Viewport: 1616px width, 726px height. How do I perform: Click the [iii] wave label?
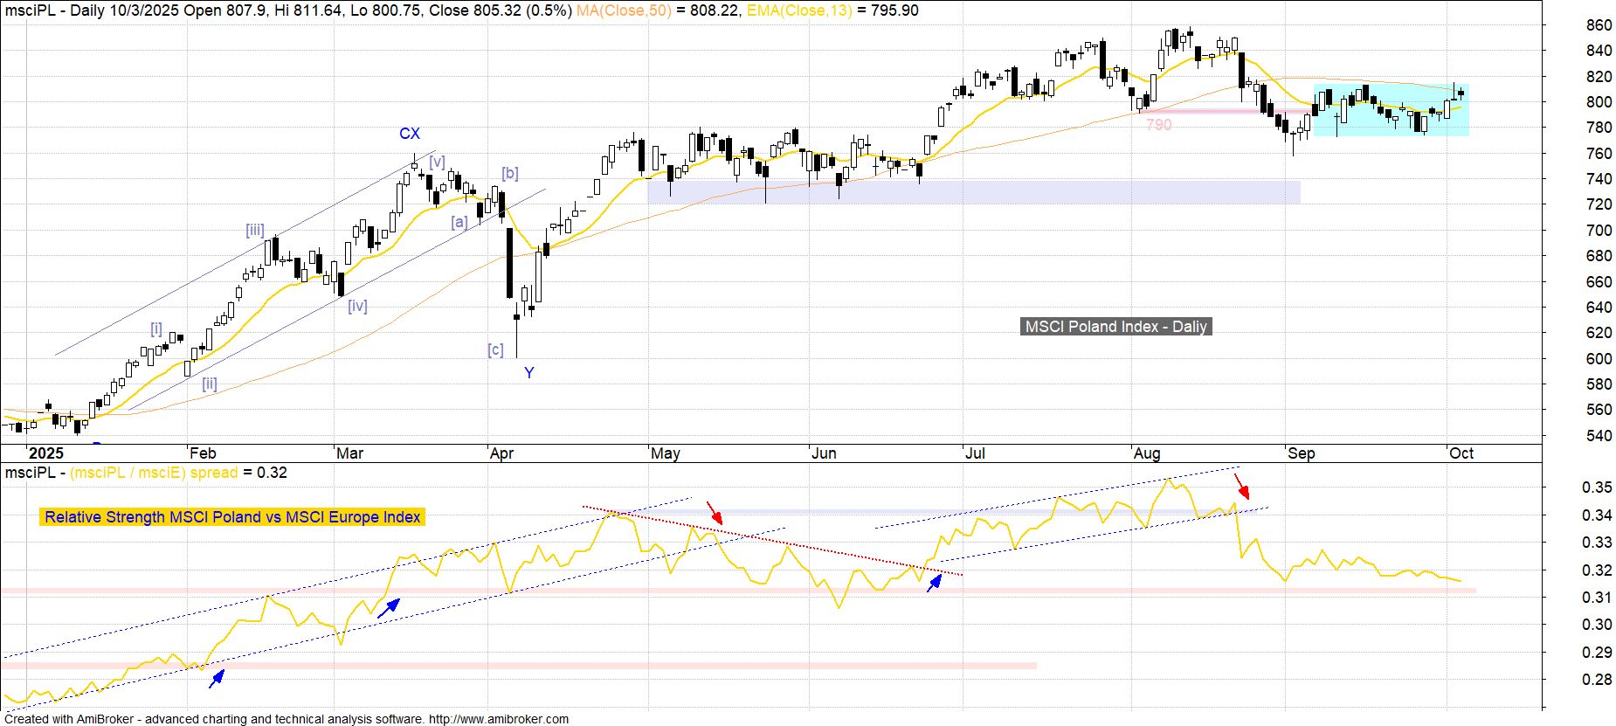254,231
